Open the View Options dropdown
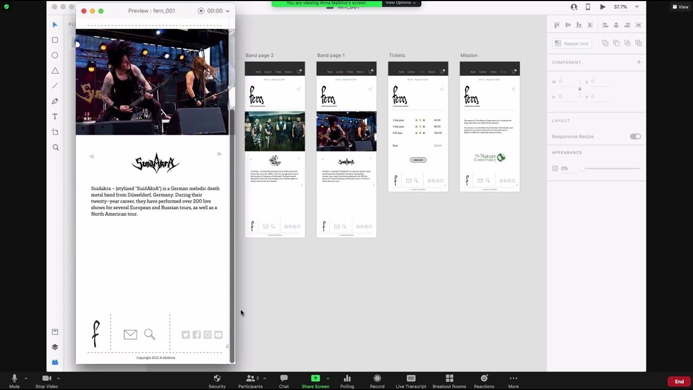This screenshot has height=390, width=693. 401,3
